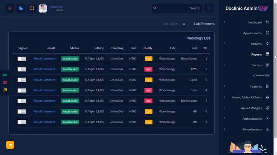This screenshot has width=277, height=155.
Task: Click the search magnifier icon
Action: pos(155,8)
